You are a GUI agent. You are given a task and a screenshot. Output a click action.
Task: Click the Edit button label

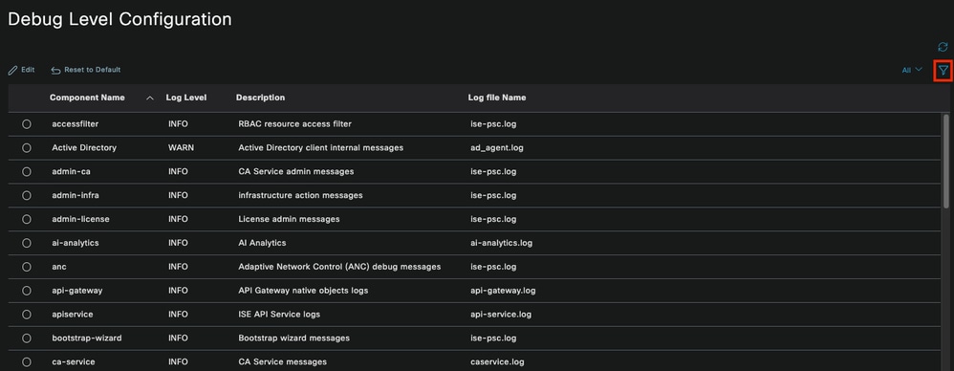tap(28, 70)
